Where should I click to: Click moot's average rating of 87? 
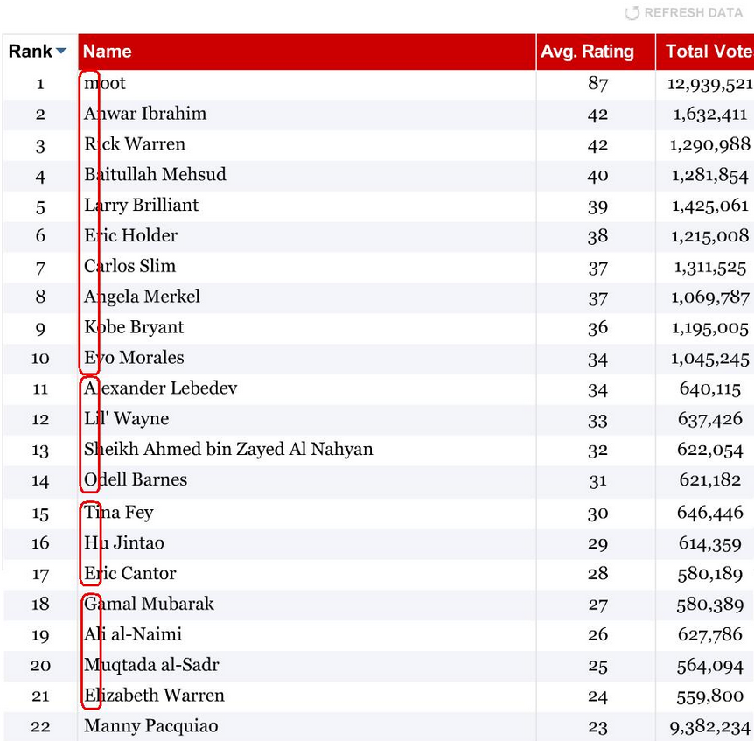[597, 84]
